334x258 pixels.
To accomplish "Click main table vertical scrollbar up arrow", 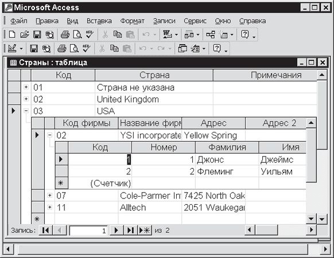I will 321,75.
